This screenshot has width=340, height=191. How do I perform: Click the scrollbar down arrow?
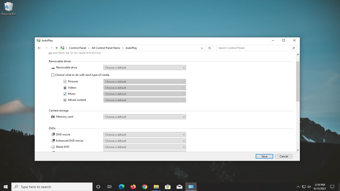pyautogui.click(x=298, y=150)
